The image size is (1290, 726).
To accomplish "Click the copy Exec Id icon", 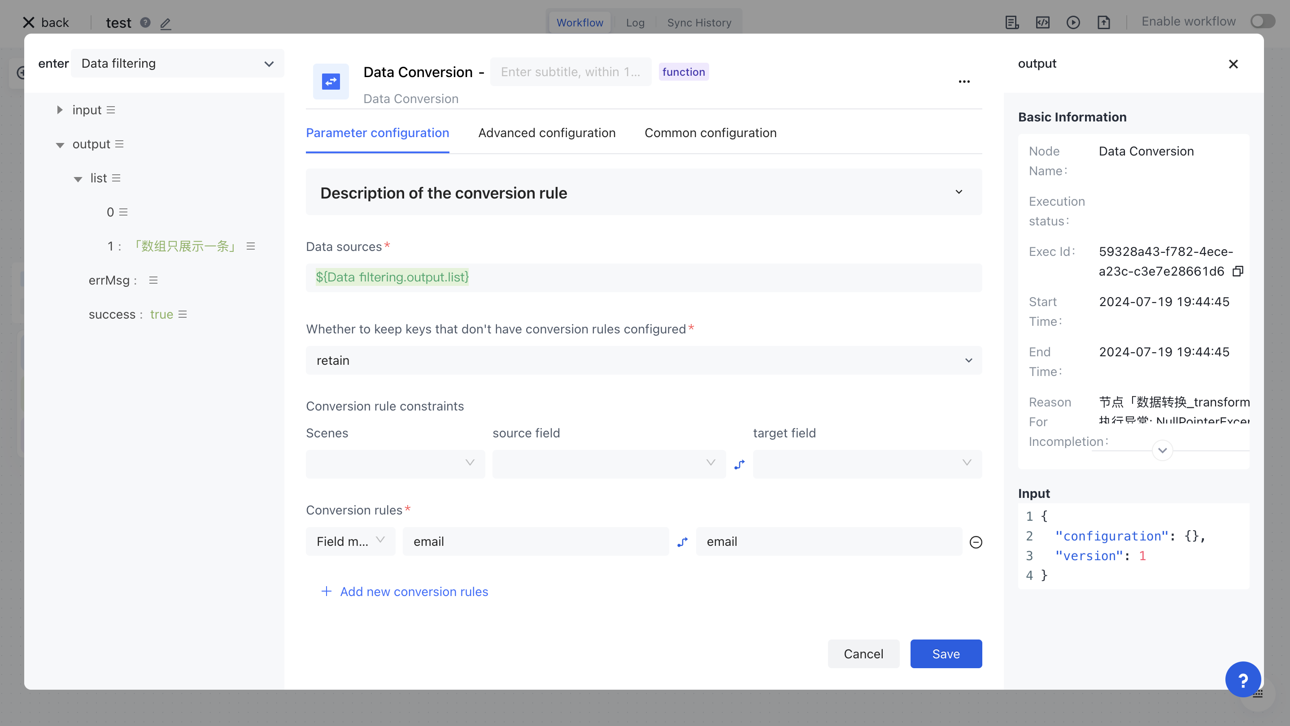I will pos(1238,271).
